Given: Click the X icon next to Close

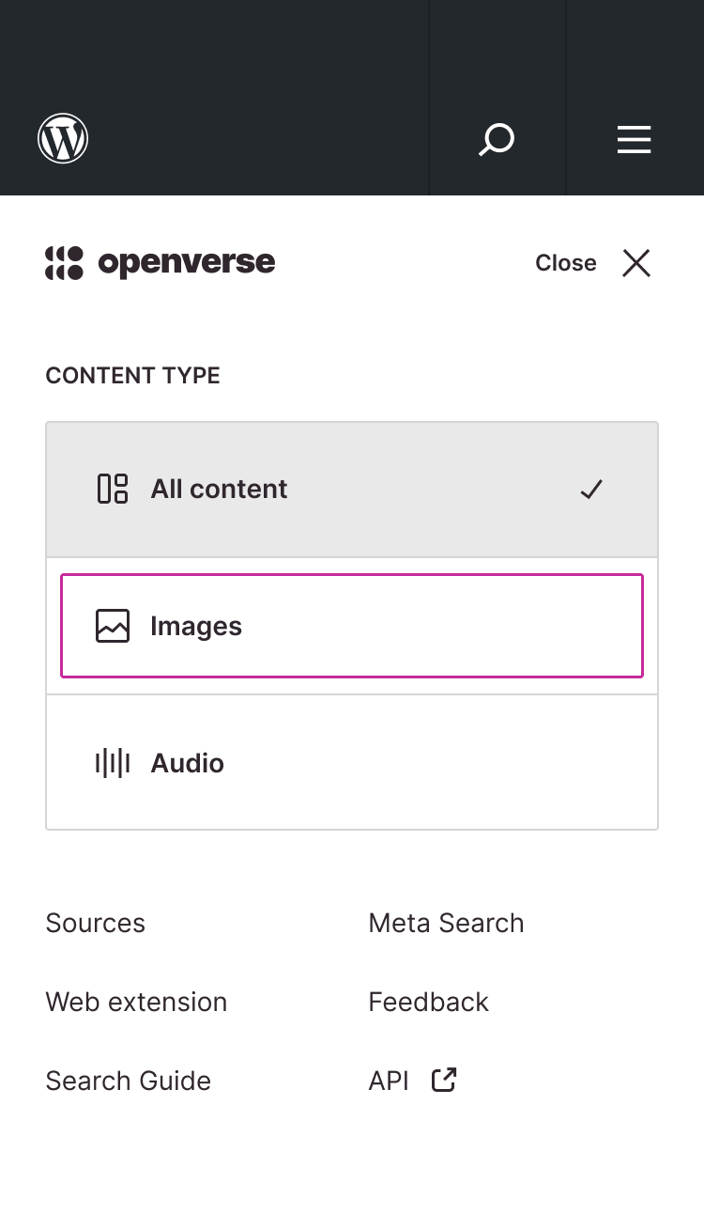Looking at the screenshot, I should 635,263.
